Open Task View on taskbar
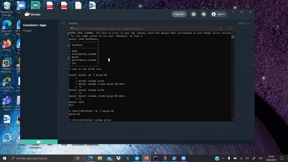Image resolution: width=288 pixels, height=162 pixels. point(78,158)
